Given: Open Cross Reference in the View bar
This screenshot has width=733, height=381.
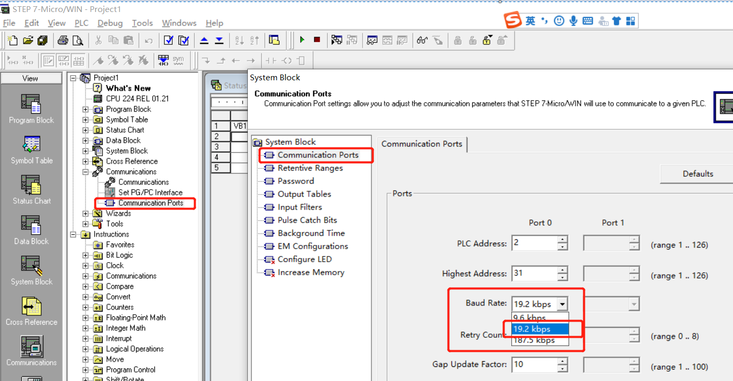Looking at the screenshot, I should pyautogui.click(x=31, y=311).
